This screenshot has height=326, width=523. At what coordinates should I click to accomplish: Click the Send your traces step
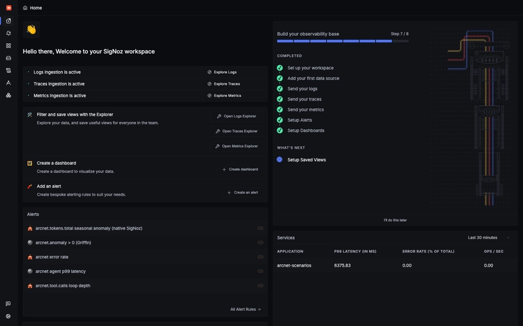[305, 99]
